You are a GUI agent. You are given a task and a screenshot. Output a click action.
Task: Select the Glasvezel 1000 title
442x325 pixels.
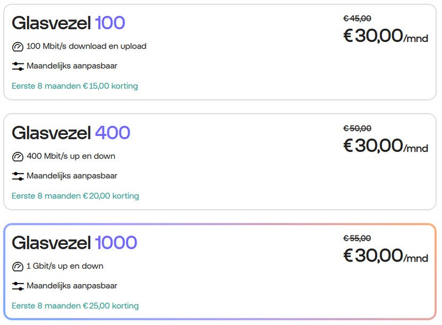(75, 243)
